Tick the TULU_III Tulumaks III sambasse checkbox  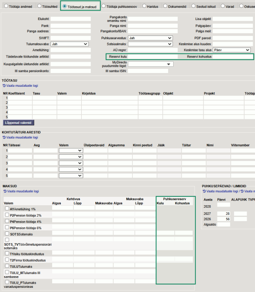coord(7,272)
